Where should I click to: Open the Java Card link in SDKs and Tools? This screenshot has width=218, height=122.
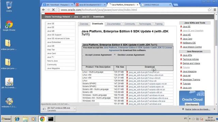[x=187, y=39]
